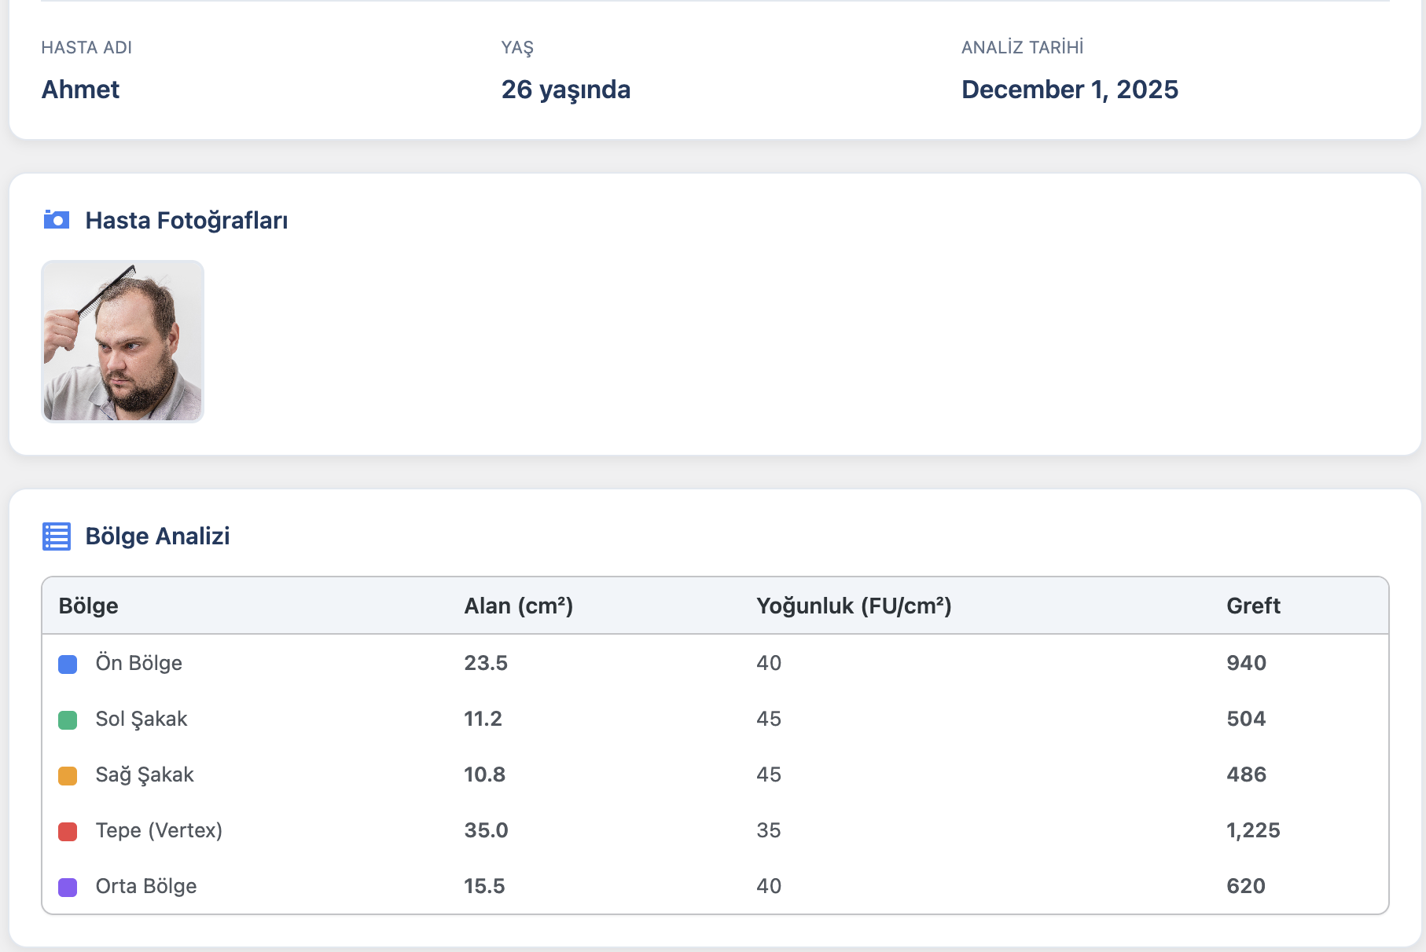Image resolution: width=1426 pixels, height=952 pixels.
Task: Click the Tepe (Vertex) row label
Action: 158,830
